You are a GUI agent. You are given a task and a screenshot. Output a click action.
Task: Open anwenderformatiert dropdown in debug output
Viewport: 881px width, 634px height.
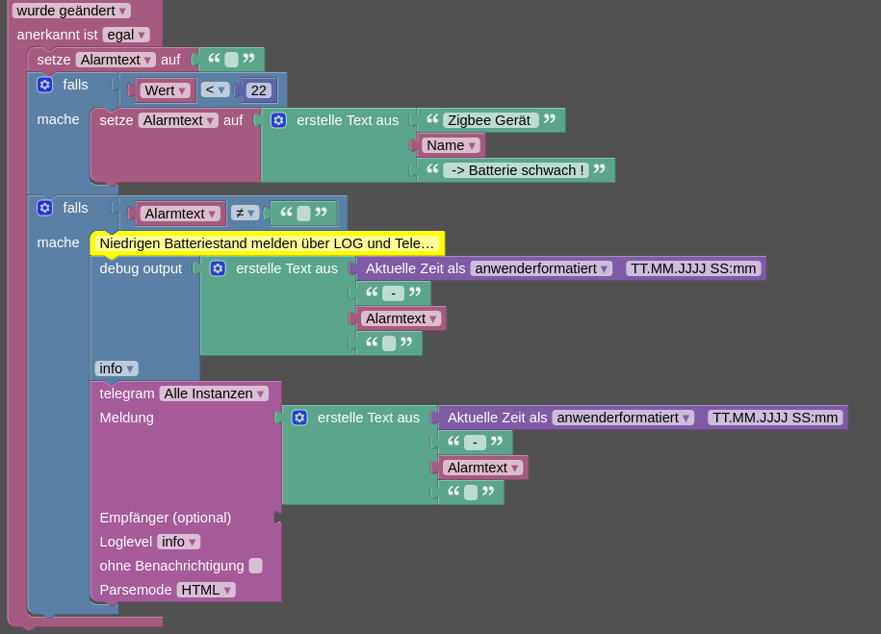coord(542,268)
